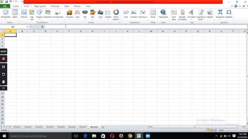Insert an Area chart
Image resolution: width=248 pixels, height=139 pixels.
100,15
